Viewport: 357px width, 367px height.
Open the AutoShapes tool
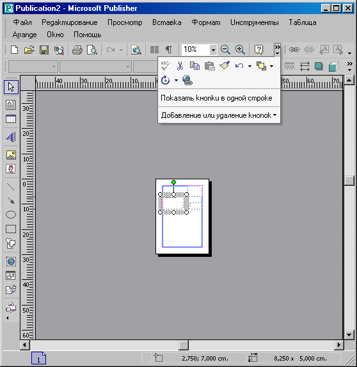(x=11, y=243)
